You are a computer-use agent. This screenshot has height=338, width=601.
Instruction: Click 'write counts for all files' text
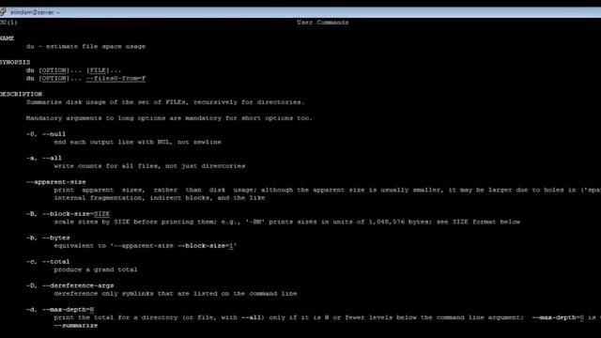(x=149, y=166)
